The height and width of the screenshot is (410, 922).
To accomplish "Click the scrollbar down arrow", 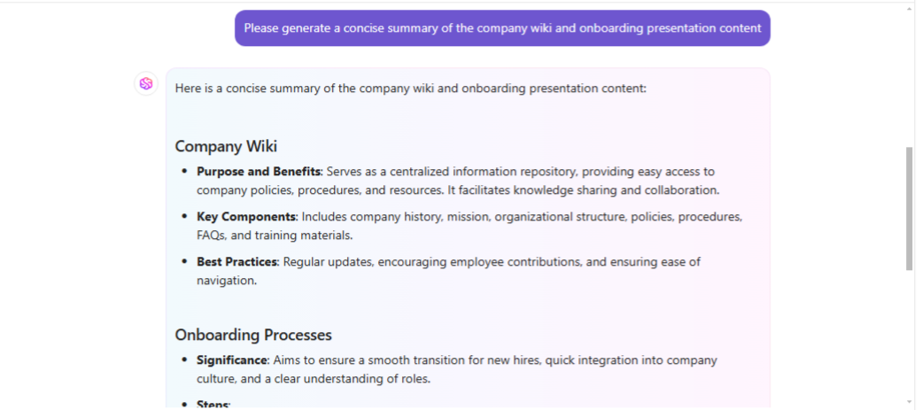I will (909, 402).
